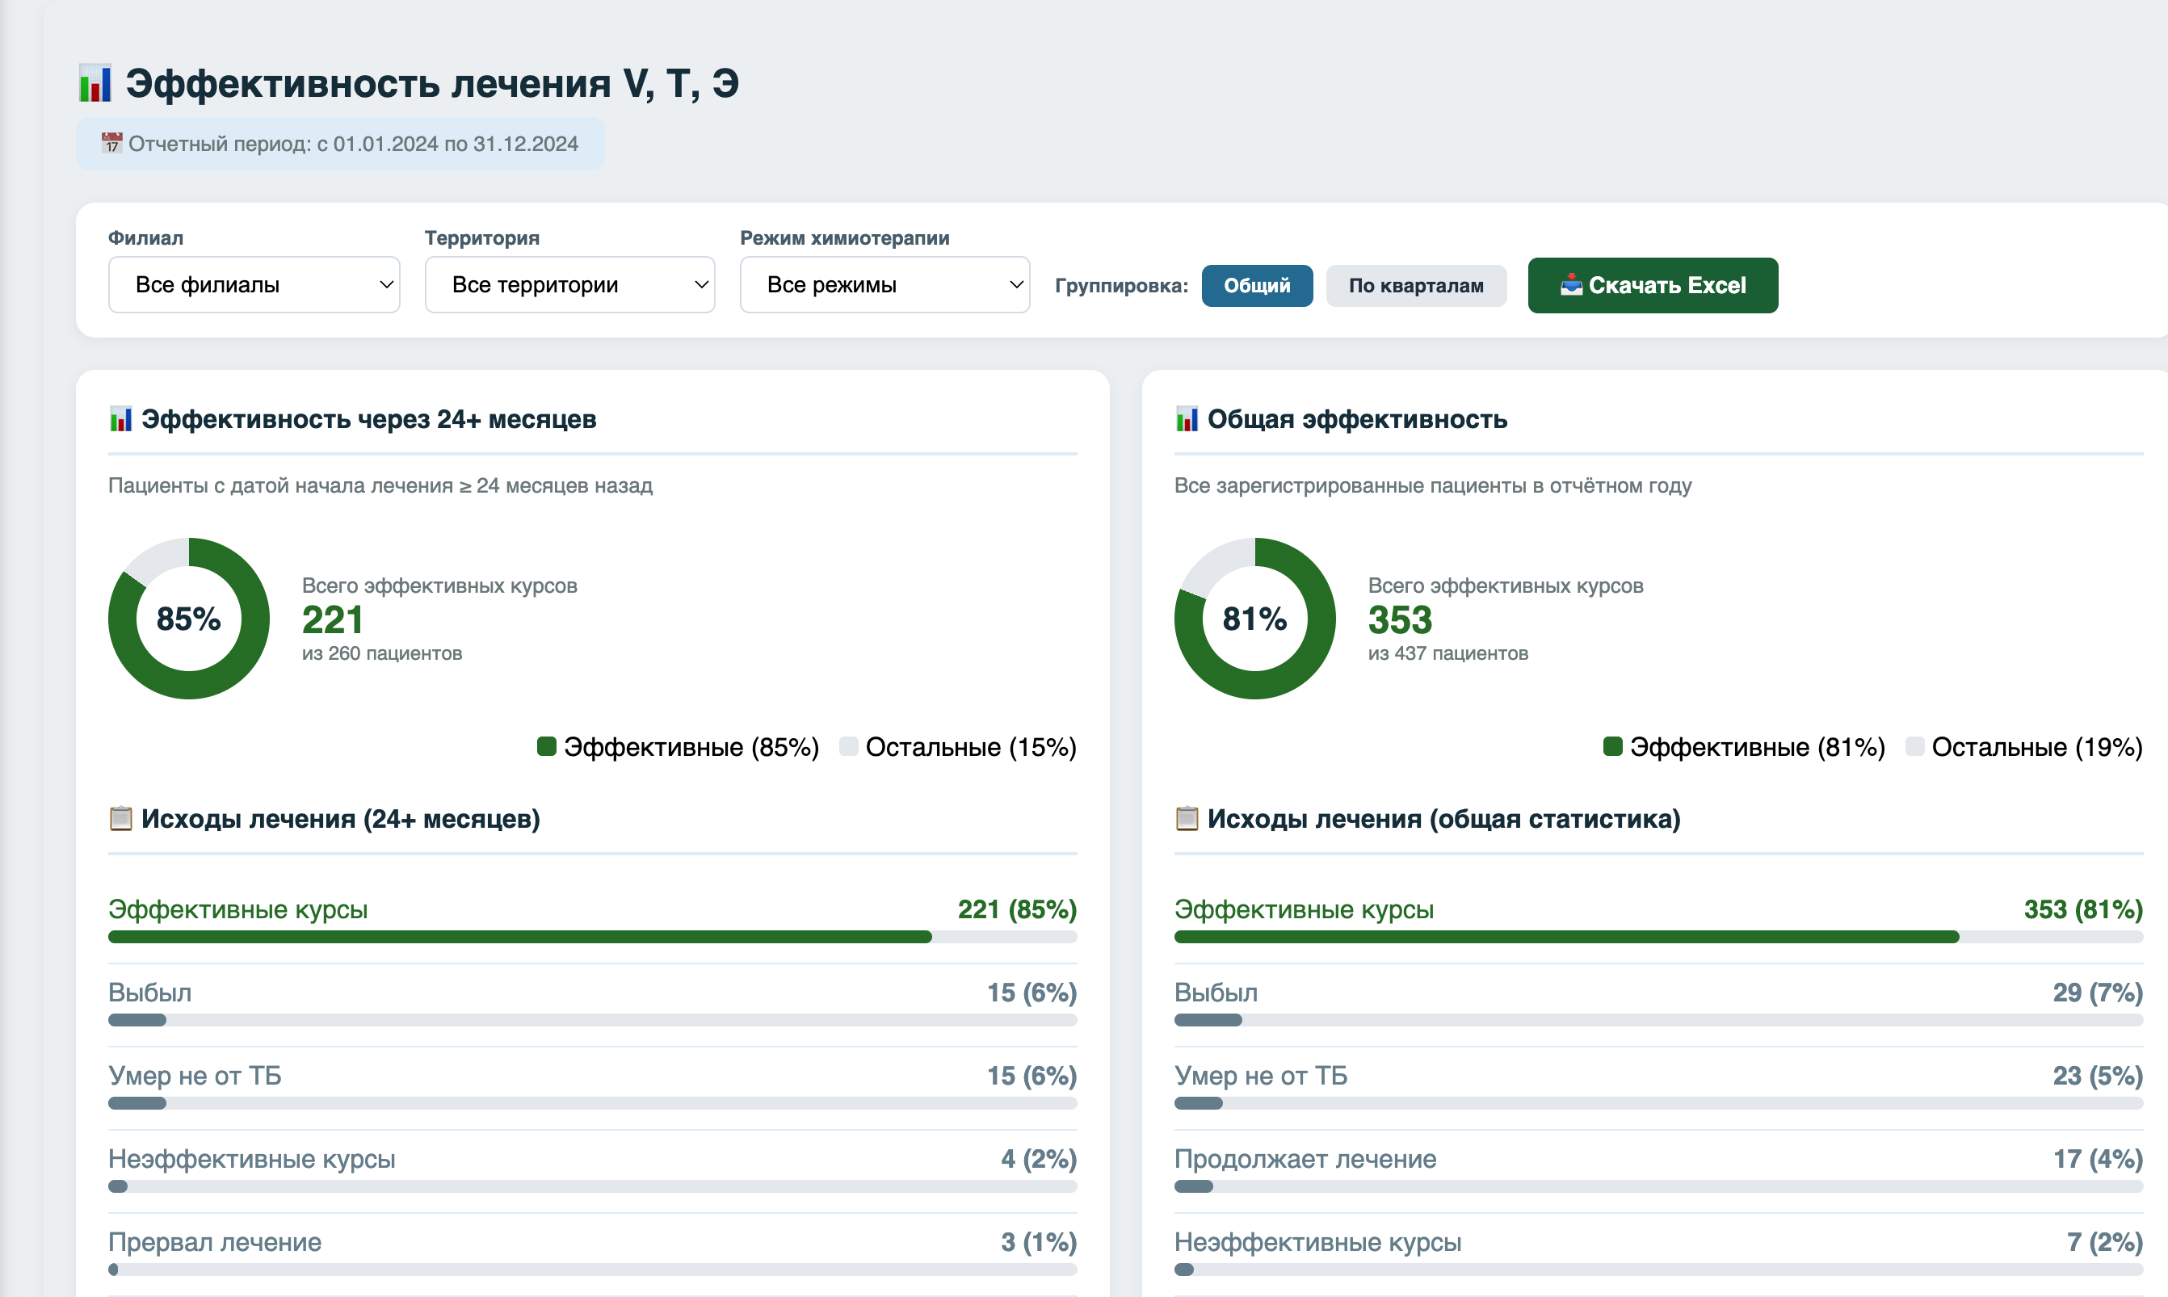Click the clipboard icon beside Исходы лечения (общая статистика)
The width and height of the screenshot is (2168, 1297).
pos(1187,819)
